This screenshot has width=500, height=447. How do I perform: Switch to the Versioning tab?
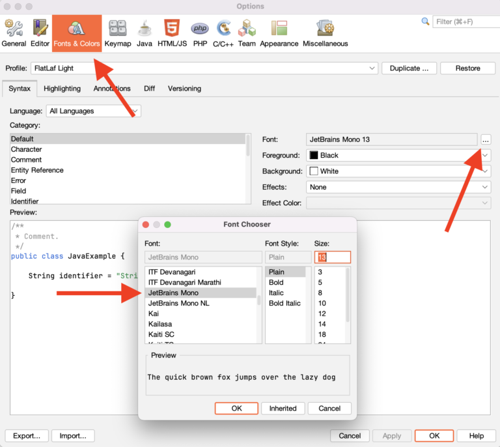coord(184,89)
